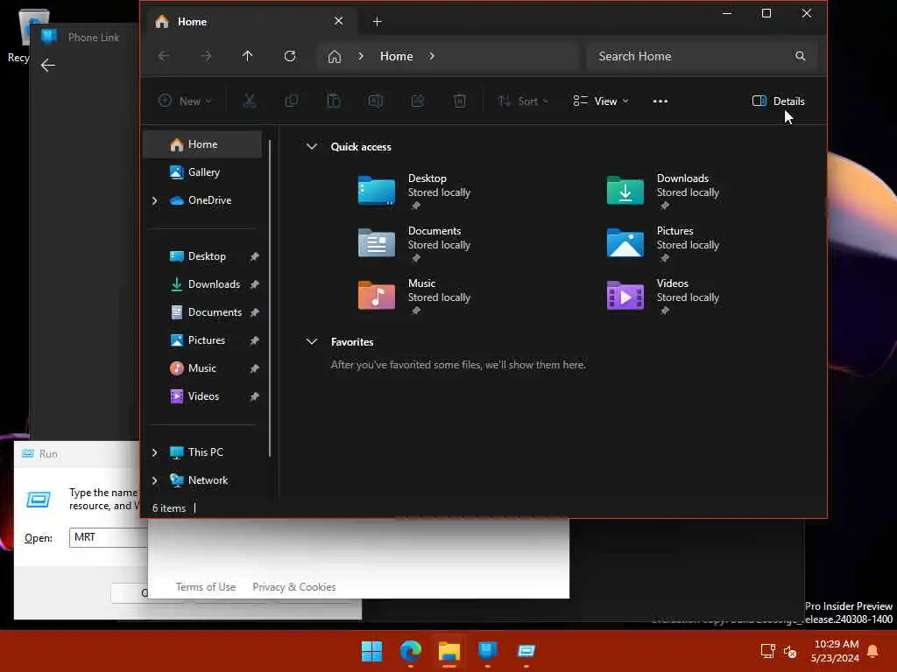This screenshot has height=672, width=897.
Task: Click the Paste clipboard icon in toolbar
Action: 334,101
